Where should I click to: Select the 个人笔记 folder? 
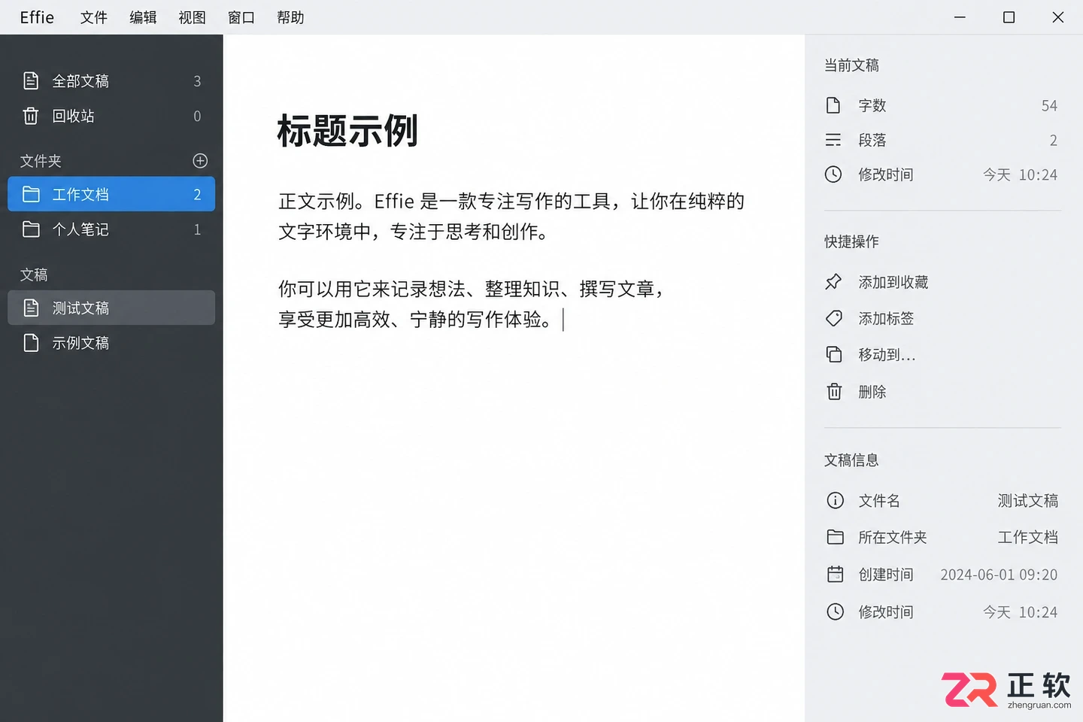click(x=111, y=229)
